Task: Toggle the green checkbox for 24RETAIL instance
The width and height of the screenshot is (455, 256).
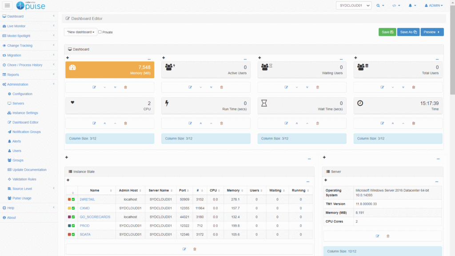Action: (73, 200)
